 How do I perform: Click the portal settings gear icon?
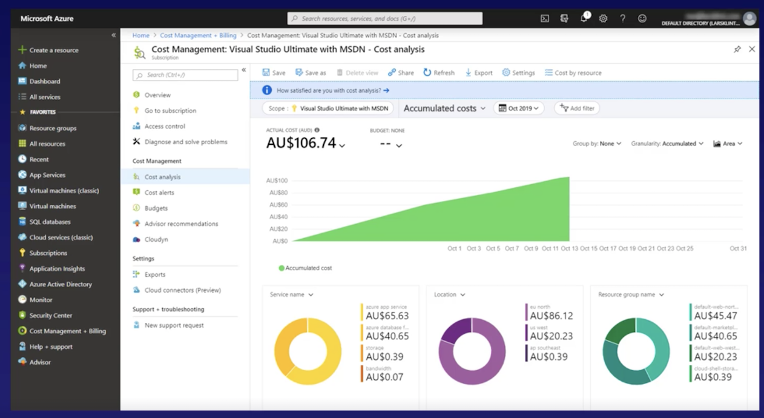click(x=603, y=19)
